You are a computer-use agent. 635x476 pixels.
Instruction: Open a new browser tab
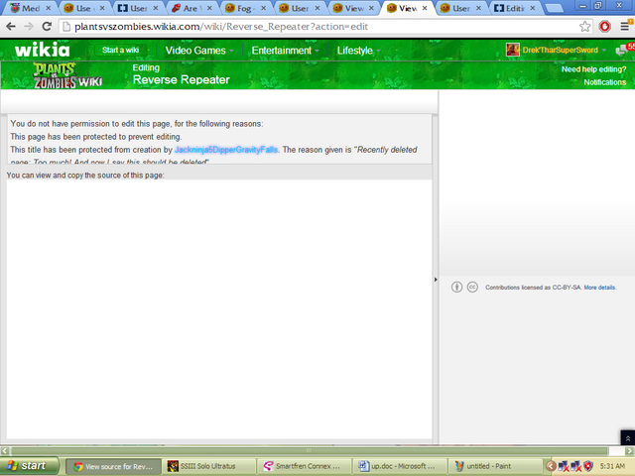point(554,9)
